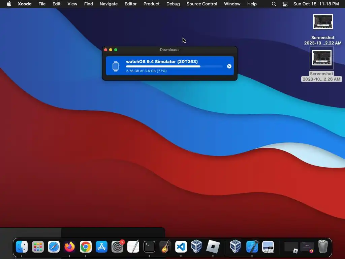Click the Downloads window title bar
The width and height of the screenshot is (345, 259).
pos(170,50)
